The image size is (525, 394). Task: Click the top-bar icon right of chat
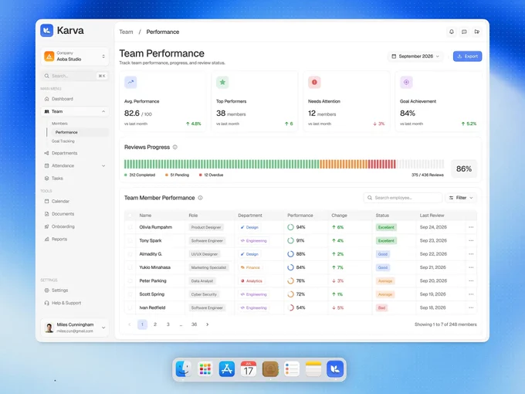click(477, 32)
